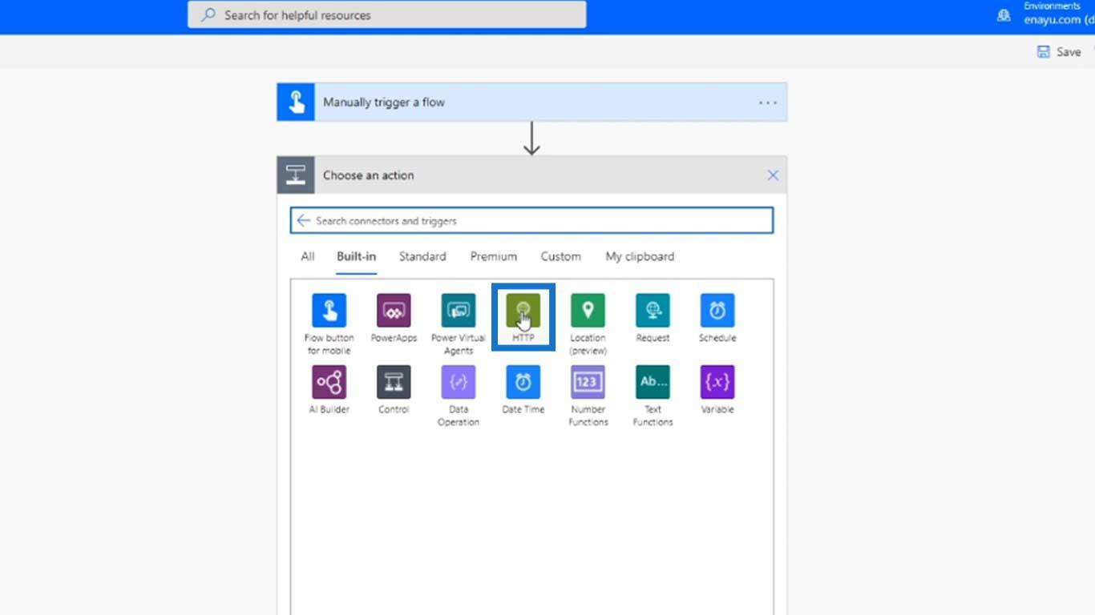This screenshot has height=615, width=1095.
Task: Open the Premium tab
Action: tap(494, 256)
